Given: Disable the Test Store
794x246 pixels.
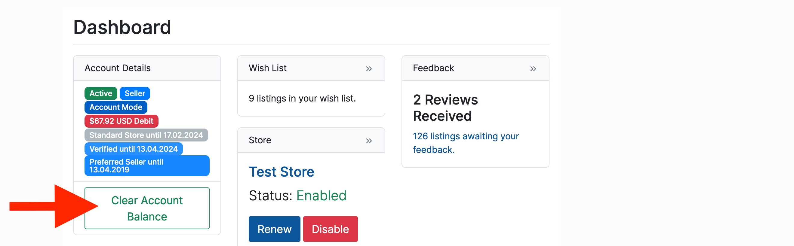Looking at the screenshot, I should [x=330, y=229].
